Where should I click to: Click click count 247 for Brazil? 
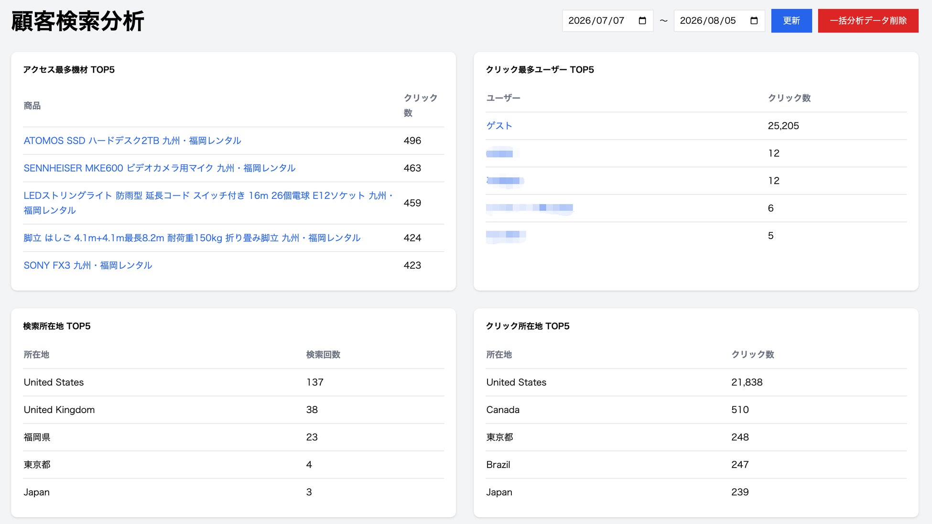(x=740, y=464)
